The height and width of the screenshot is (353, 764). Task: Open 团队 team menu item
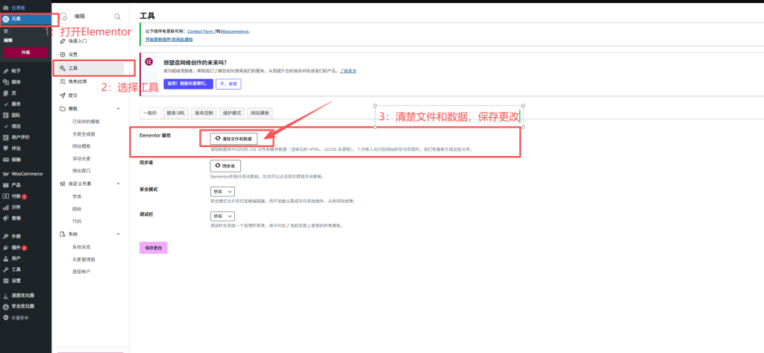(x=16, y=115)
